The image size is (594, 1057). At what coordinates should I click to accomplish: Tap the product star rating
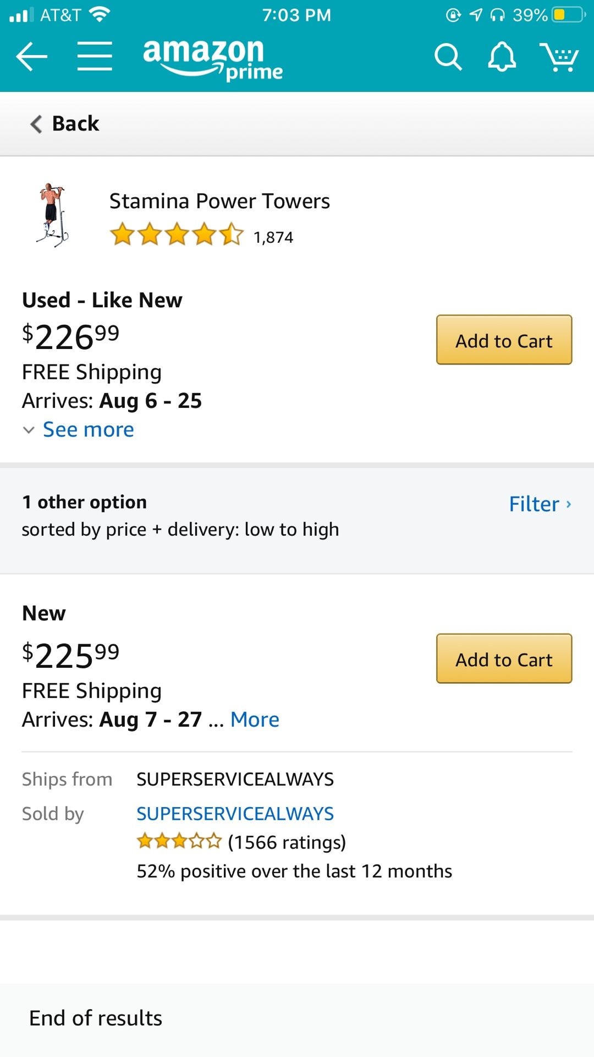click(177, 235)
